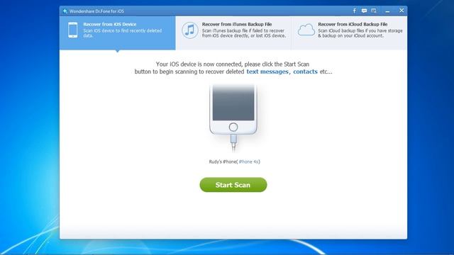Click the 'Scan iTunes backup file' description text
The image size is (454, 255).
click(x=244, y=33)
